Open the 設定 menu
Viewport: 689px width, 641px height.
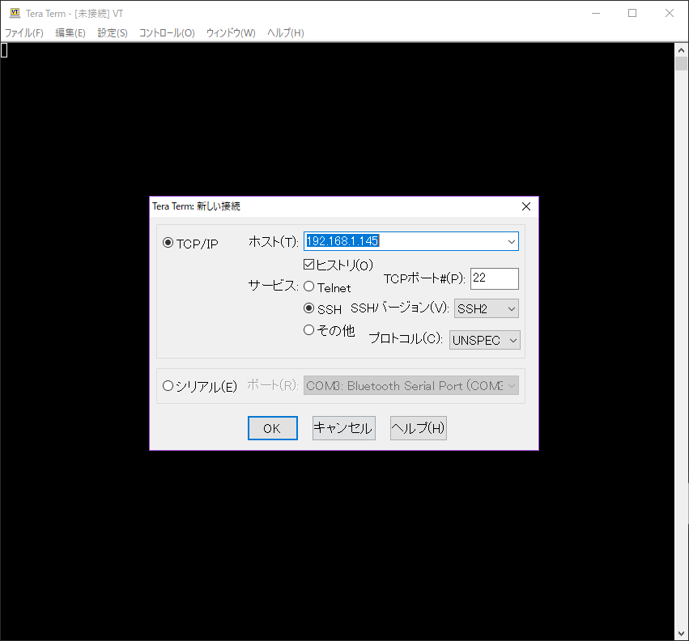click(x=112, y=33)
